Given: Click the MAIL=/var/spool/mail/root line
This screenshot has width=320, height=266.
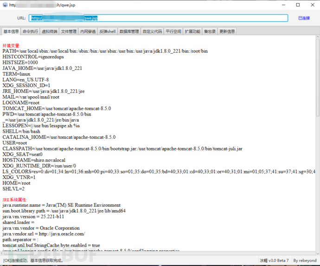Looking at the screenshot, I should point(31,97).
